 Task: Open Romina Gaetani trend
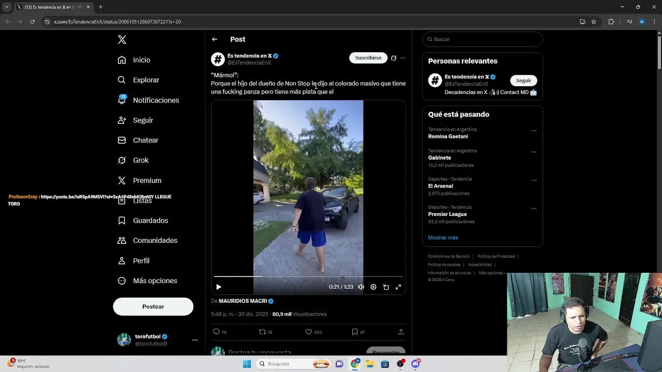[448, 136]
